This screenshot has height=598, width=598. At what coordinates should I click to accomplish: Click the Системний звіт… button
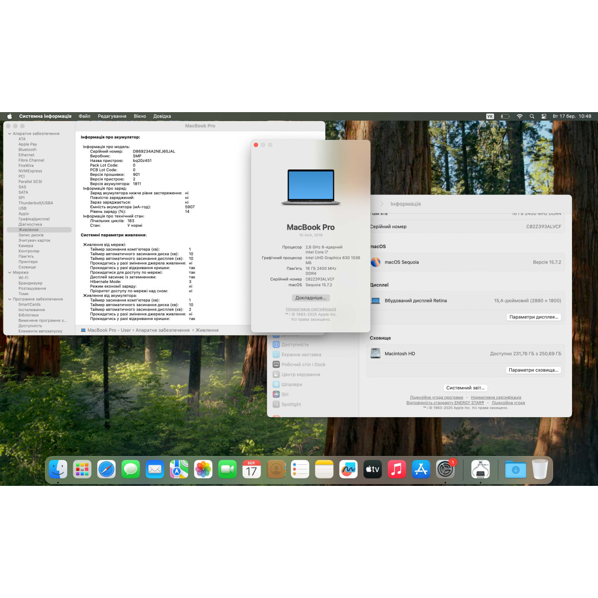pos(466,388)
